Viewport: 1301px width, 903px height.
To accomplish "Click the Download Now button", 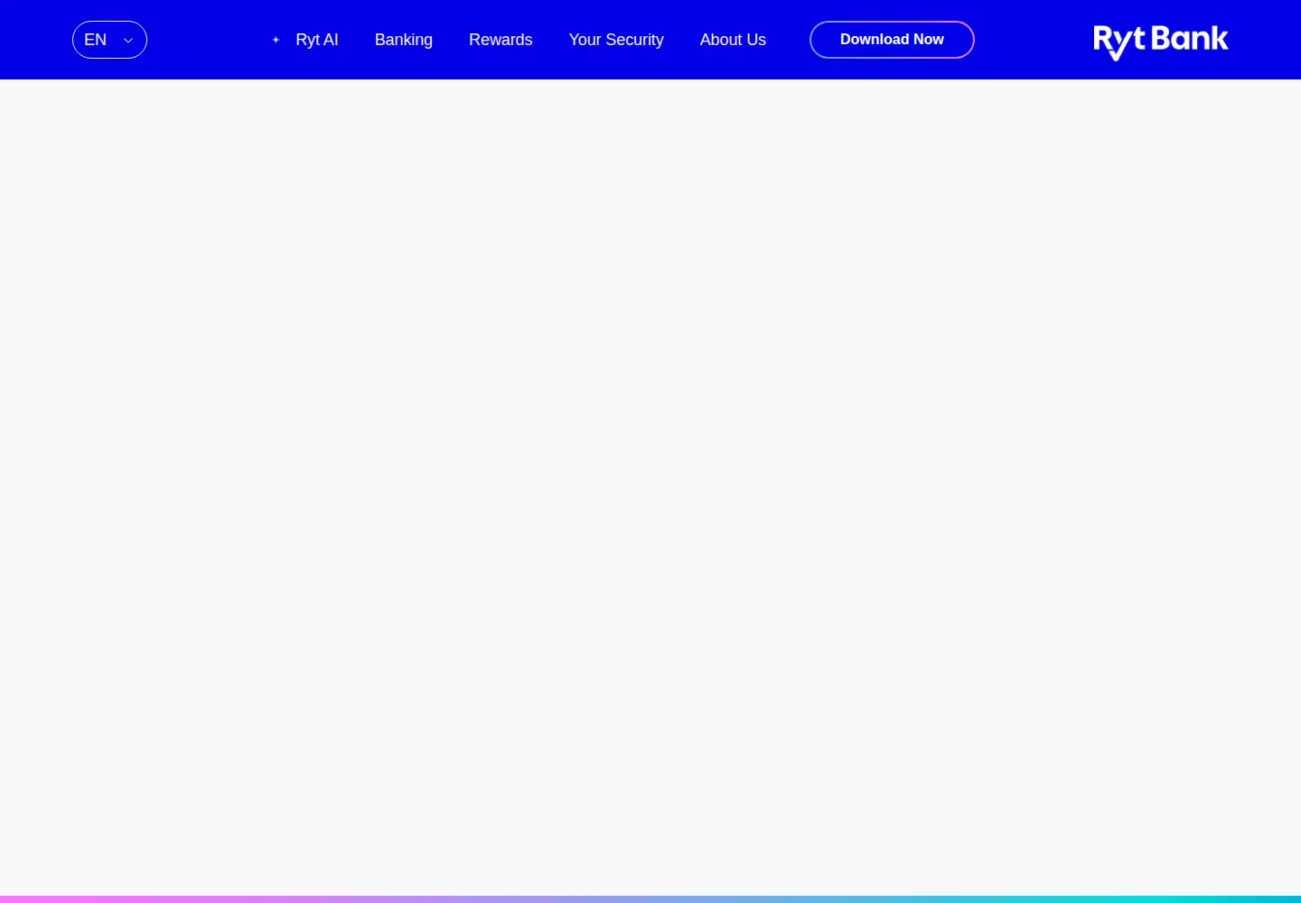I will pos(892,40).
